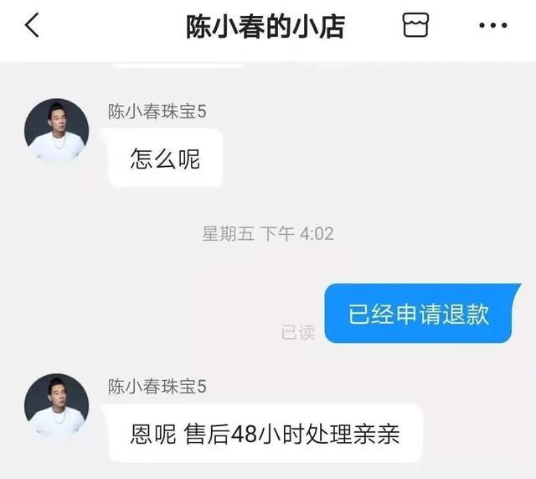Select sender name above 怎么呢 bubble
The height and width of the screenshot is (479, 536).
point(157,112)
